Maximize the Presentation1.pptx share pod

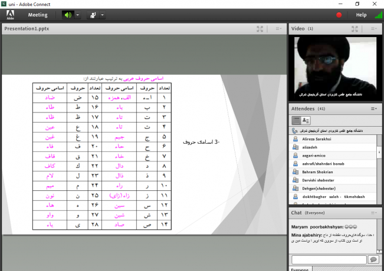[260, 28]
